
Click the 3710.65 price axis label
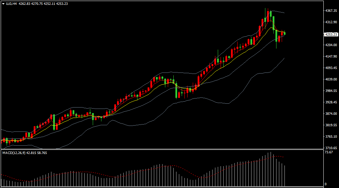331,148
